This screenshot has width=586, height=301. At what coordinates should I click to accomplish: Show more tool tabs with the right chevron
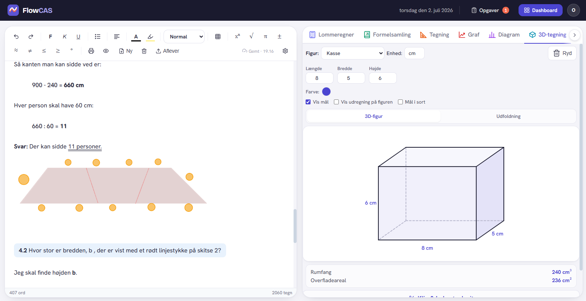(x=574, y=35)
